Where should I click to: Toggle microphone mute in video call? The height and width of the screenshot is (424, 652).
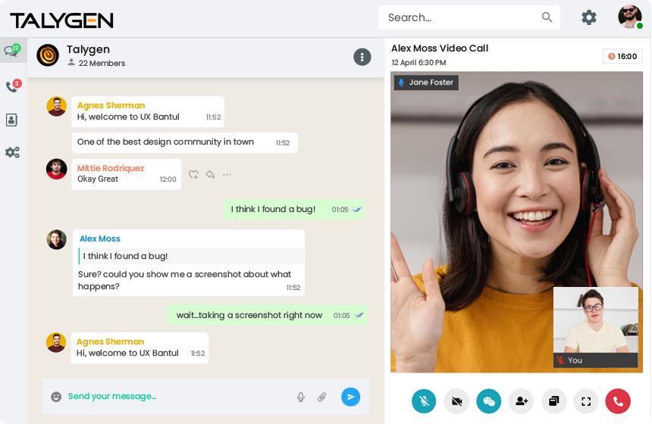tap(424, 401)
